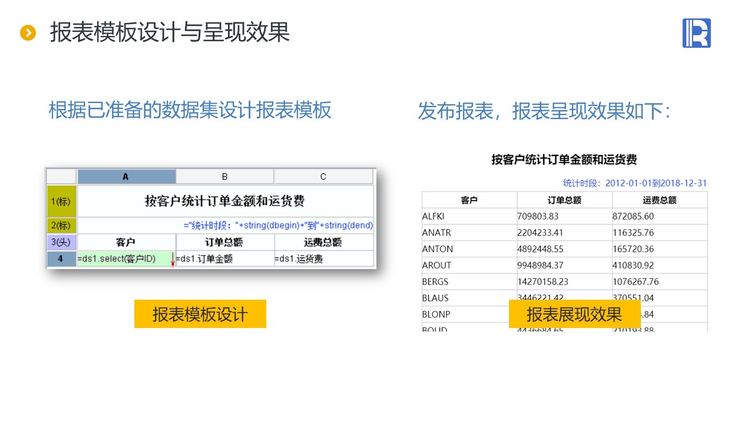Click the yellow 报表模板设计 label
The height and width of the screenshot is (424, 754).
pos(200,314)
